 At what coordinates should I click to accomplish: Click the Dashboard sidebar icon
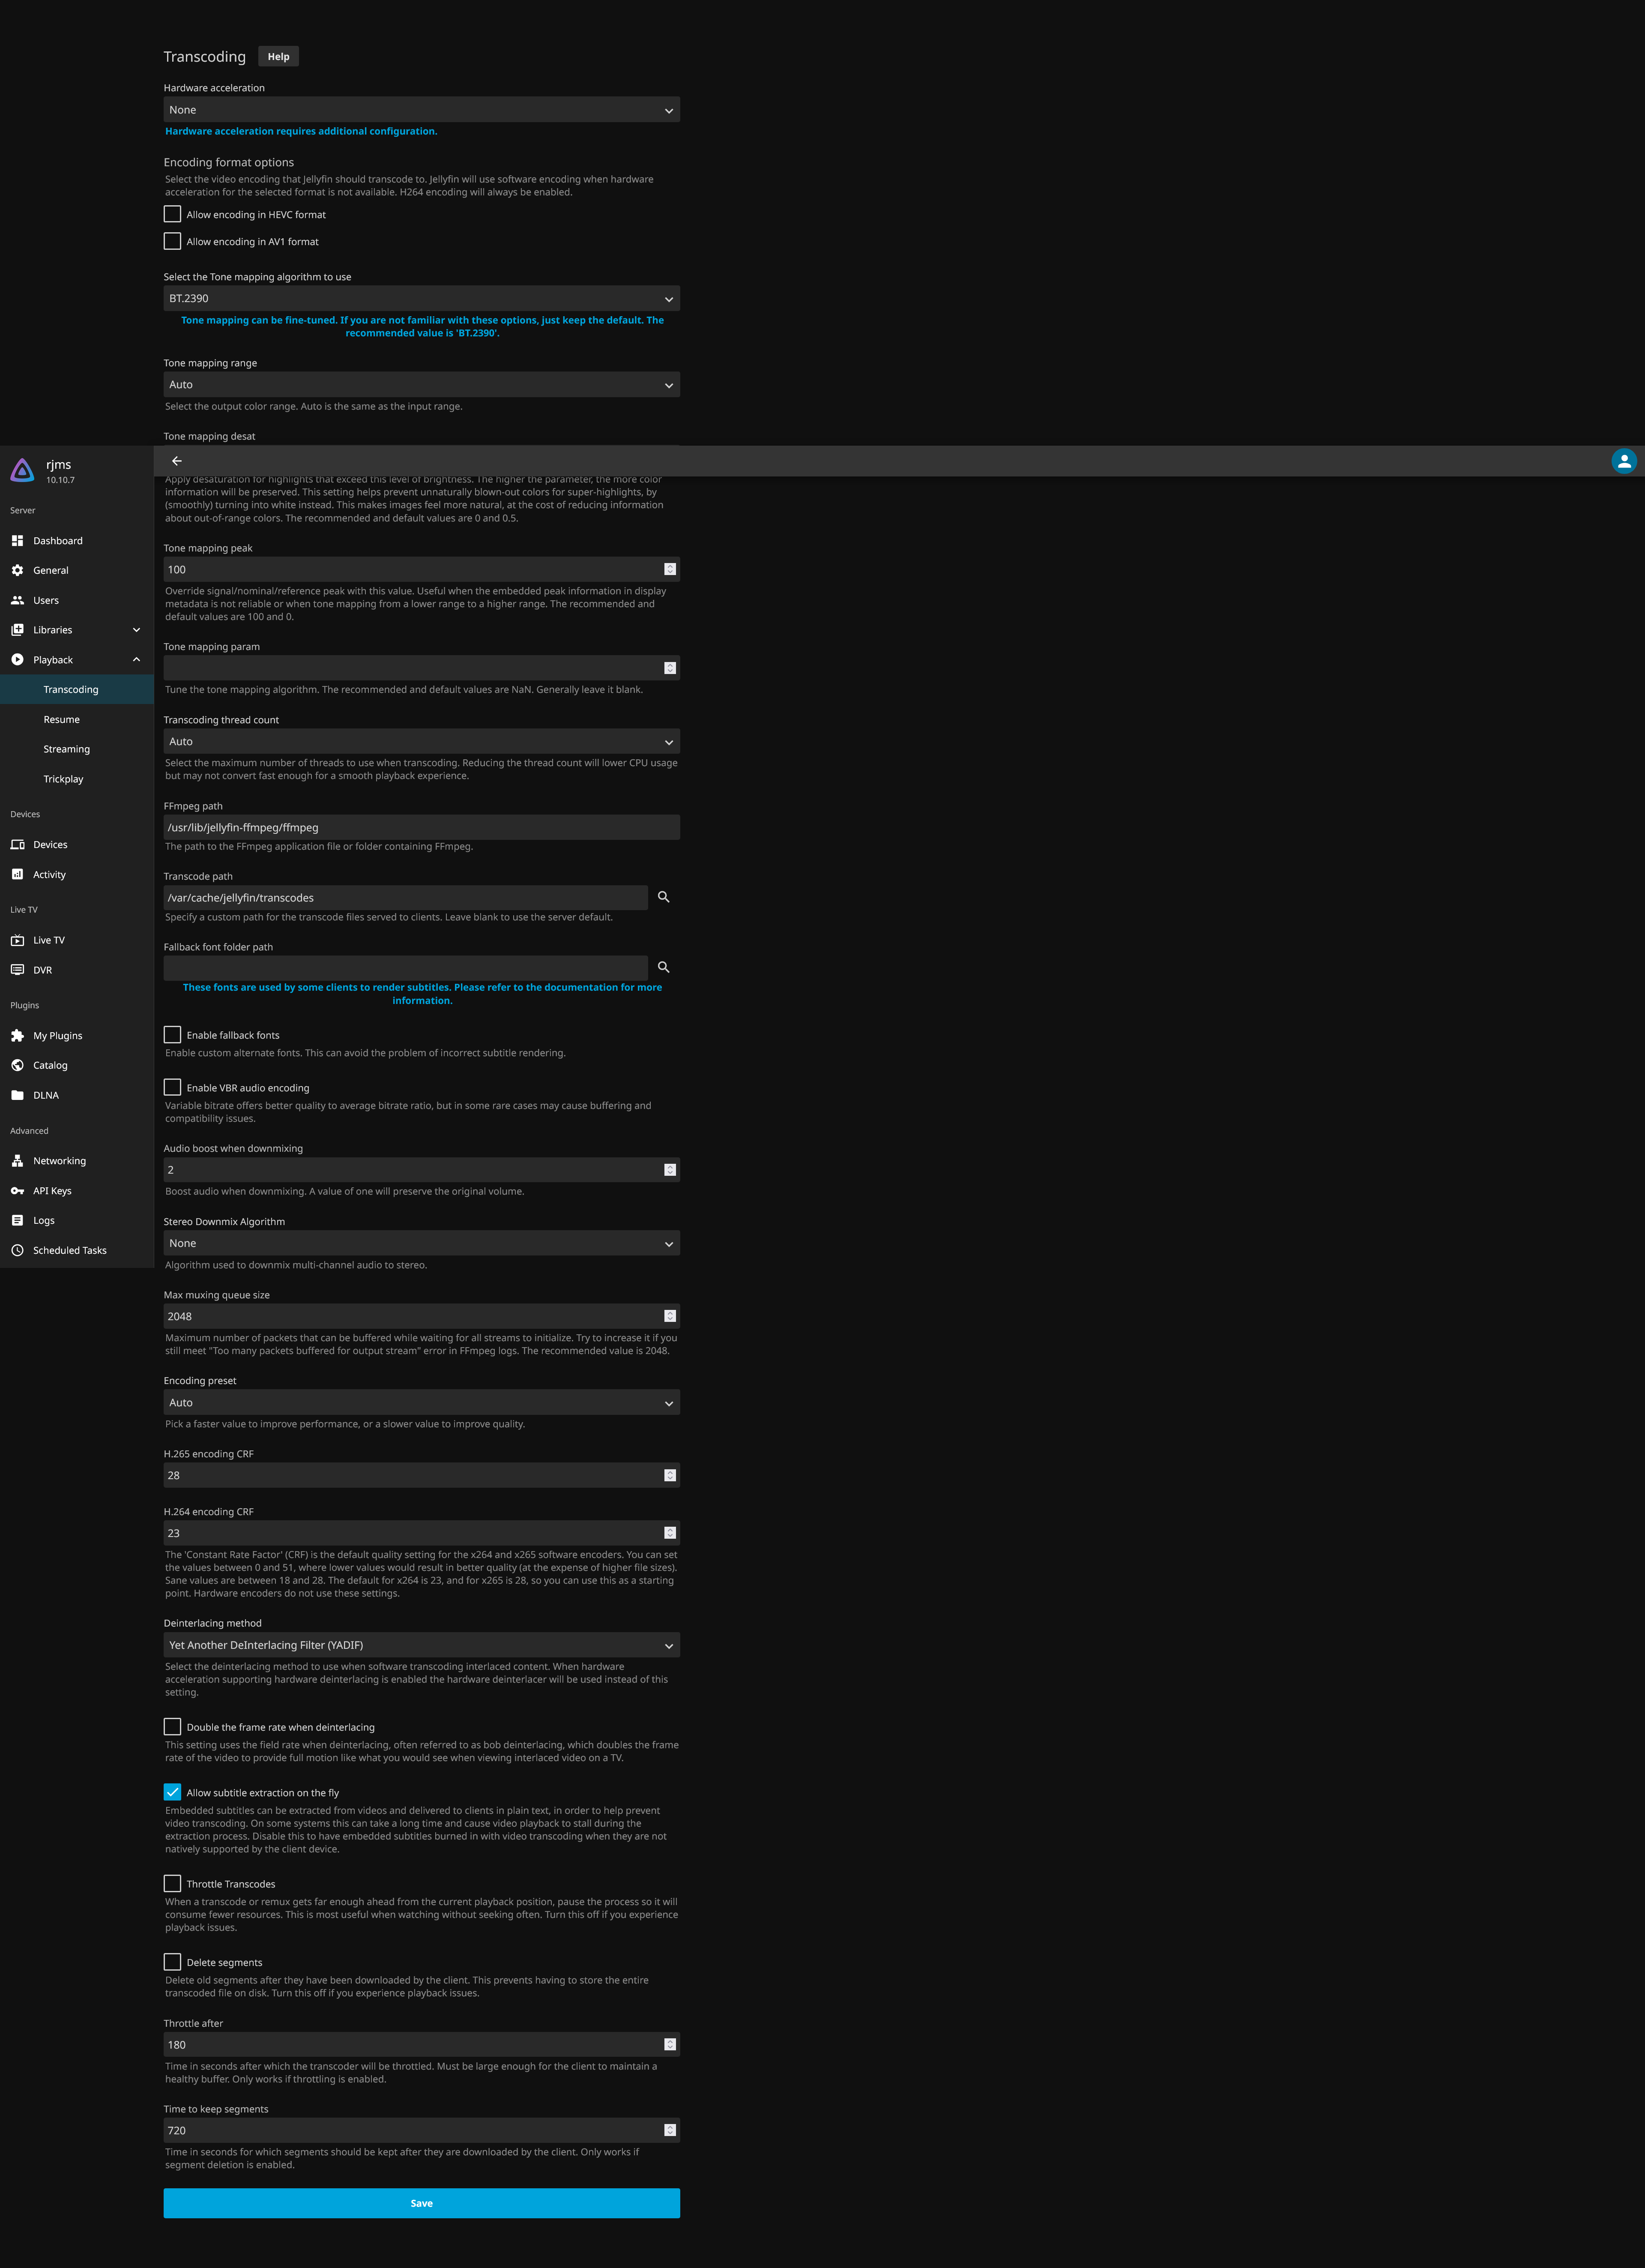click(x=17, y=541)
